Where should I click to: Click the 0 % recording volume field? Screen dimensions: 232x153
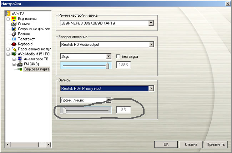tap(123, 110)
